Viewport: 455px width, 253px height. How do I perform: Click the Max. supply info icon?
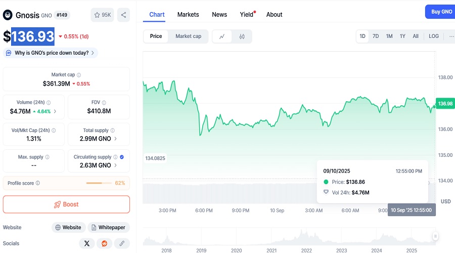point(48,157)
